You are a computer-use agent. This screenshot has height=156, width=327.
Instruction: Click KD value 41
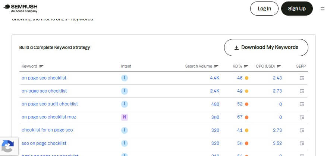(240, 130)
